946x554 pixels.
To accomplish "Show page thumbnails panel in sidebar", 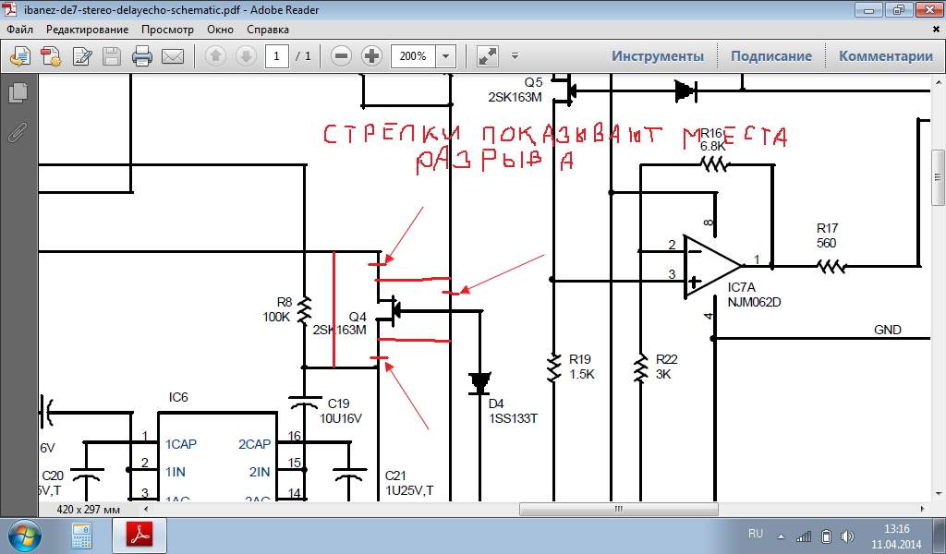I will 18,92.
